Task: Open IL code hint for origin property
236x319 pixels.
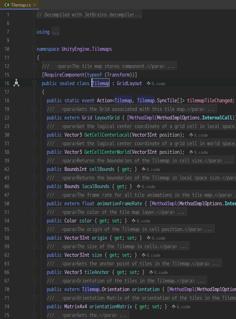Action: [156, 238]
